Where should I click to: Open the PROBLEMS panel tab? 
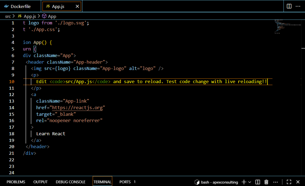[16, 182]
